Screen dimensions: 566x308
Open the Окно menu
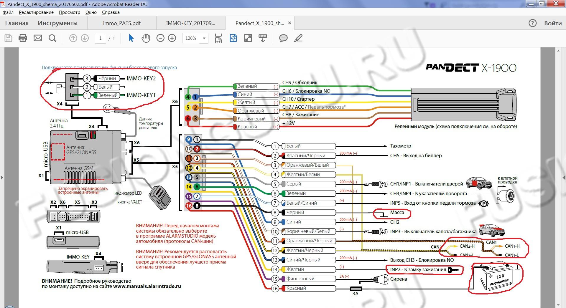coord(91,12)
